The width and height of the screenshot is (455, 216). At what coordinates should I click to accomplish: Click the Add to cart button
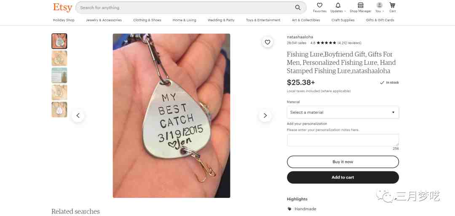pos(343,177)
